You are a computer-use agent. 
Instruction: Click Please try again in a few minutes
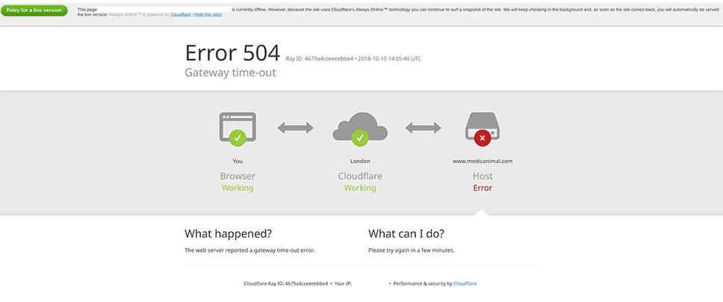tap(412, 250)
